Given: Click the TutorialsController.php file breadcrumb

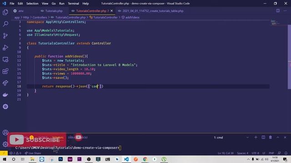Looking at the screenshot, I should coord(70,17).
